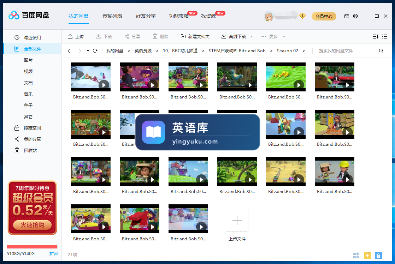Viewport: 395px width, 264px height.
Task: Click 下载 download button
Action: [x=104, y=36]
